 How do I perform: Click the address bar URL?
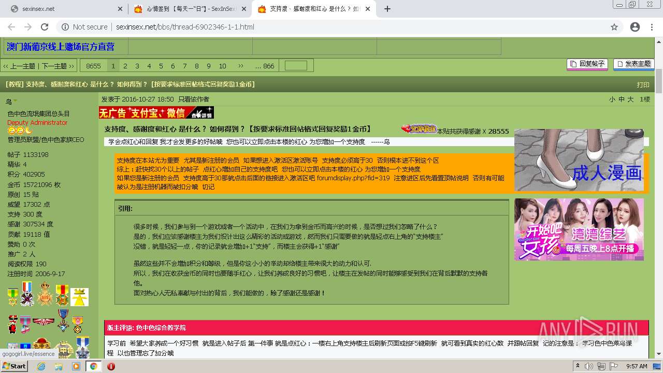[x=185, y=27]
